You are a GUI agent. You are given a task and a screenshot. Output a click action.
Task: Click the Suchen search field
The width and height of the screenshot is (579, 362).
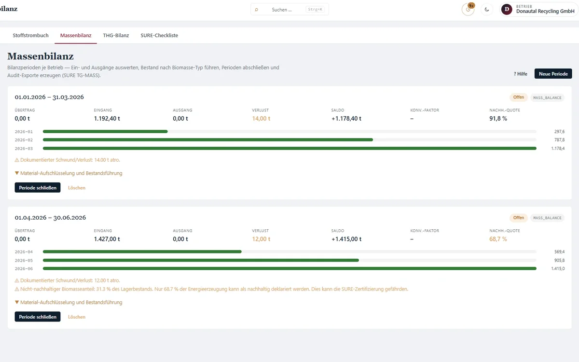pos(289,10)
